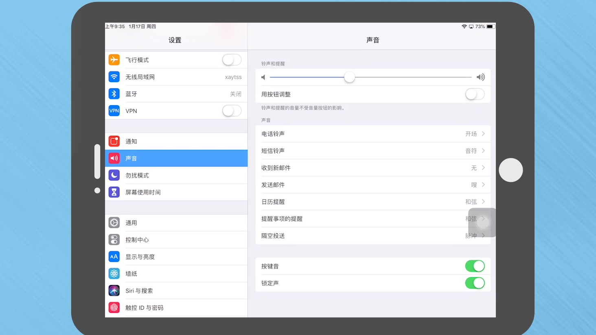This screenshot has width=596, height=335.
Task: Click the 提醒事项的提醒 row label
Action: click(x=282, y=219)
